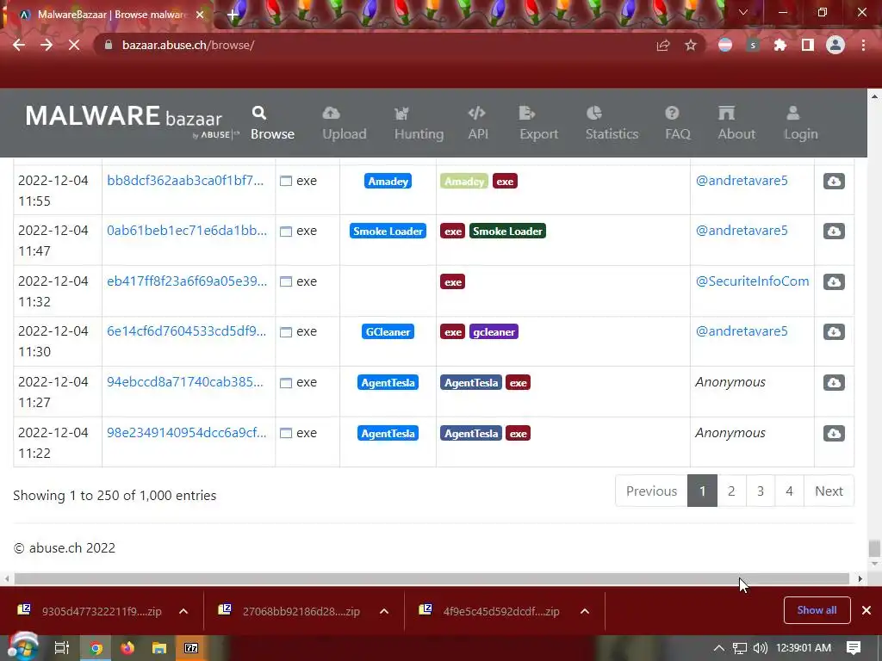Go to the API page
Viewport: 882px width, 661px height.
click(477, 123)
